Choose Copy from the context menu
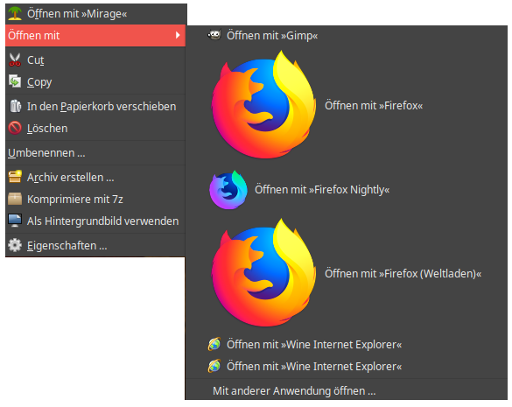The width and height of the screenshot is (512, 407). coord(95,81)
